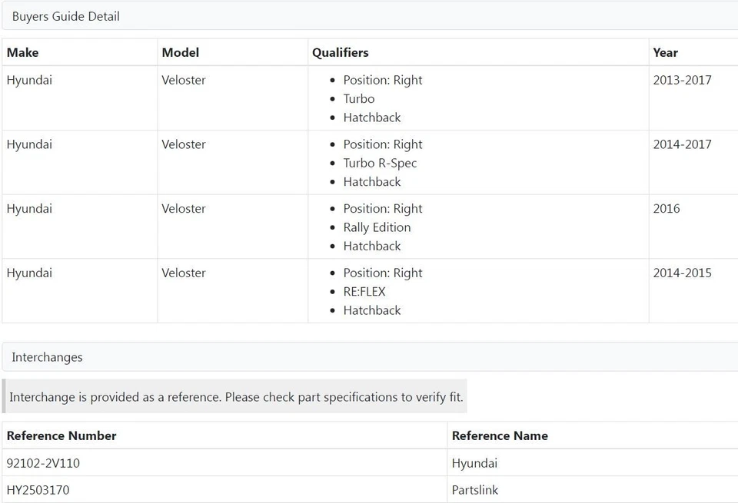Viewport: 738px width, 503px height.
Task: Click Partslink number HY2503170
Action: 38,490
